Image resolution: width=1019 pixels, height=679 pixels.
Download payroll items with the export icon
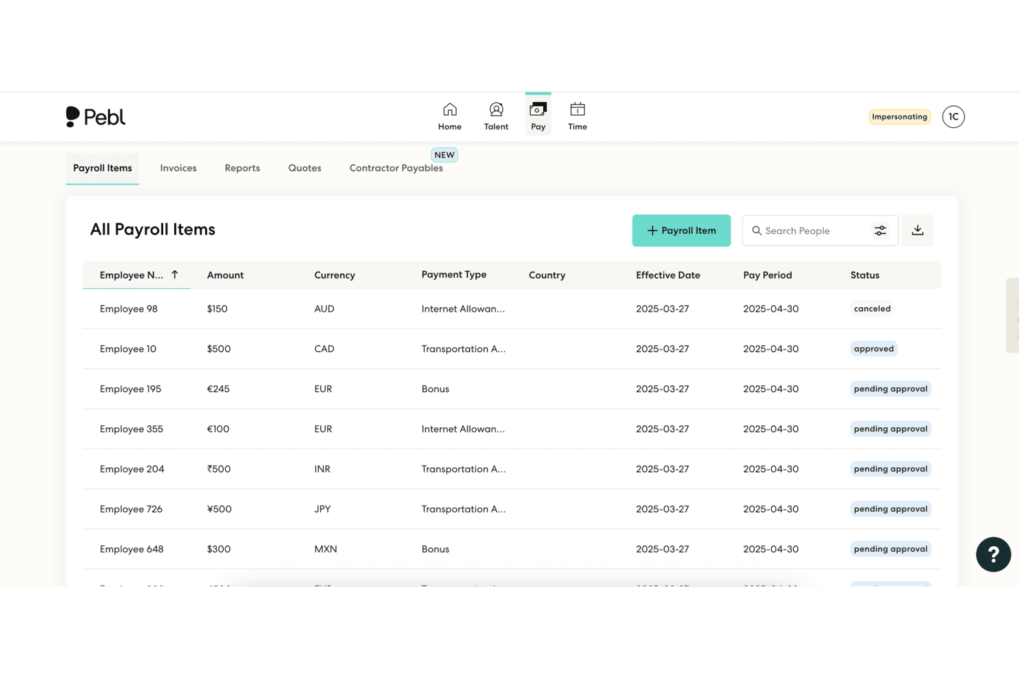pyautogui.click(x=918, y=230)
